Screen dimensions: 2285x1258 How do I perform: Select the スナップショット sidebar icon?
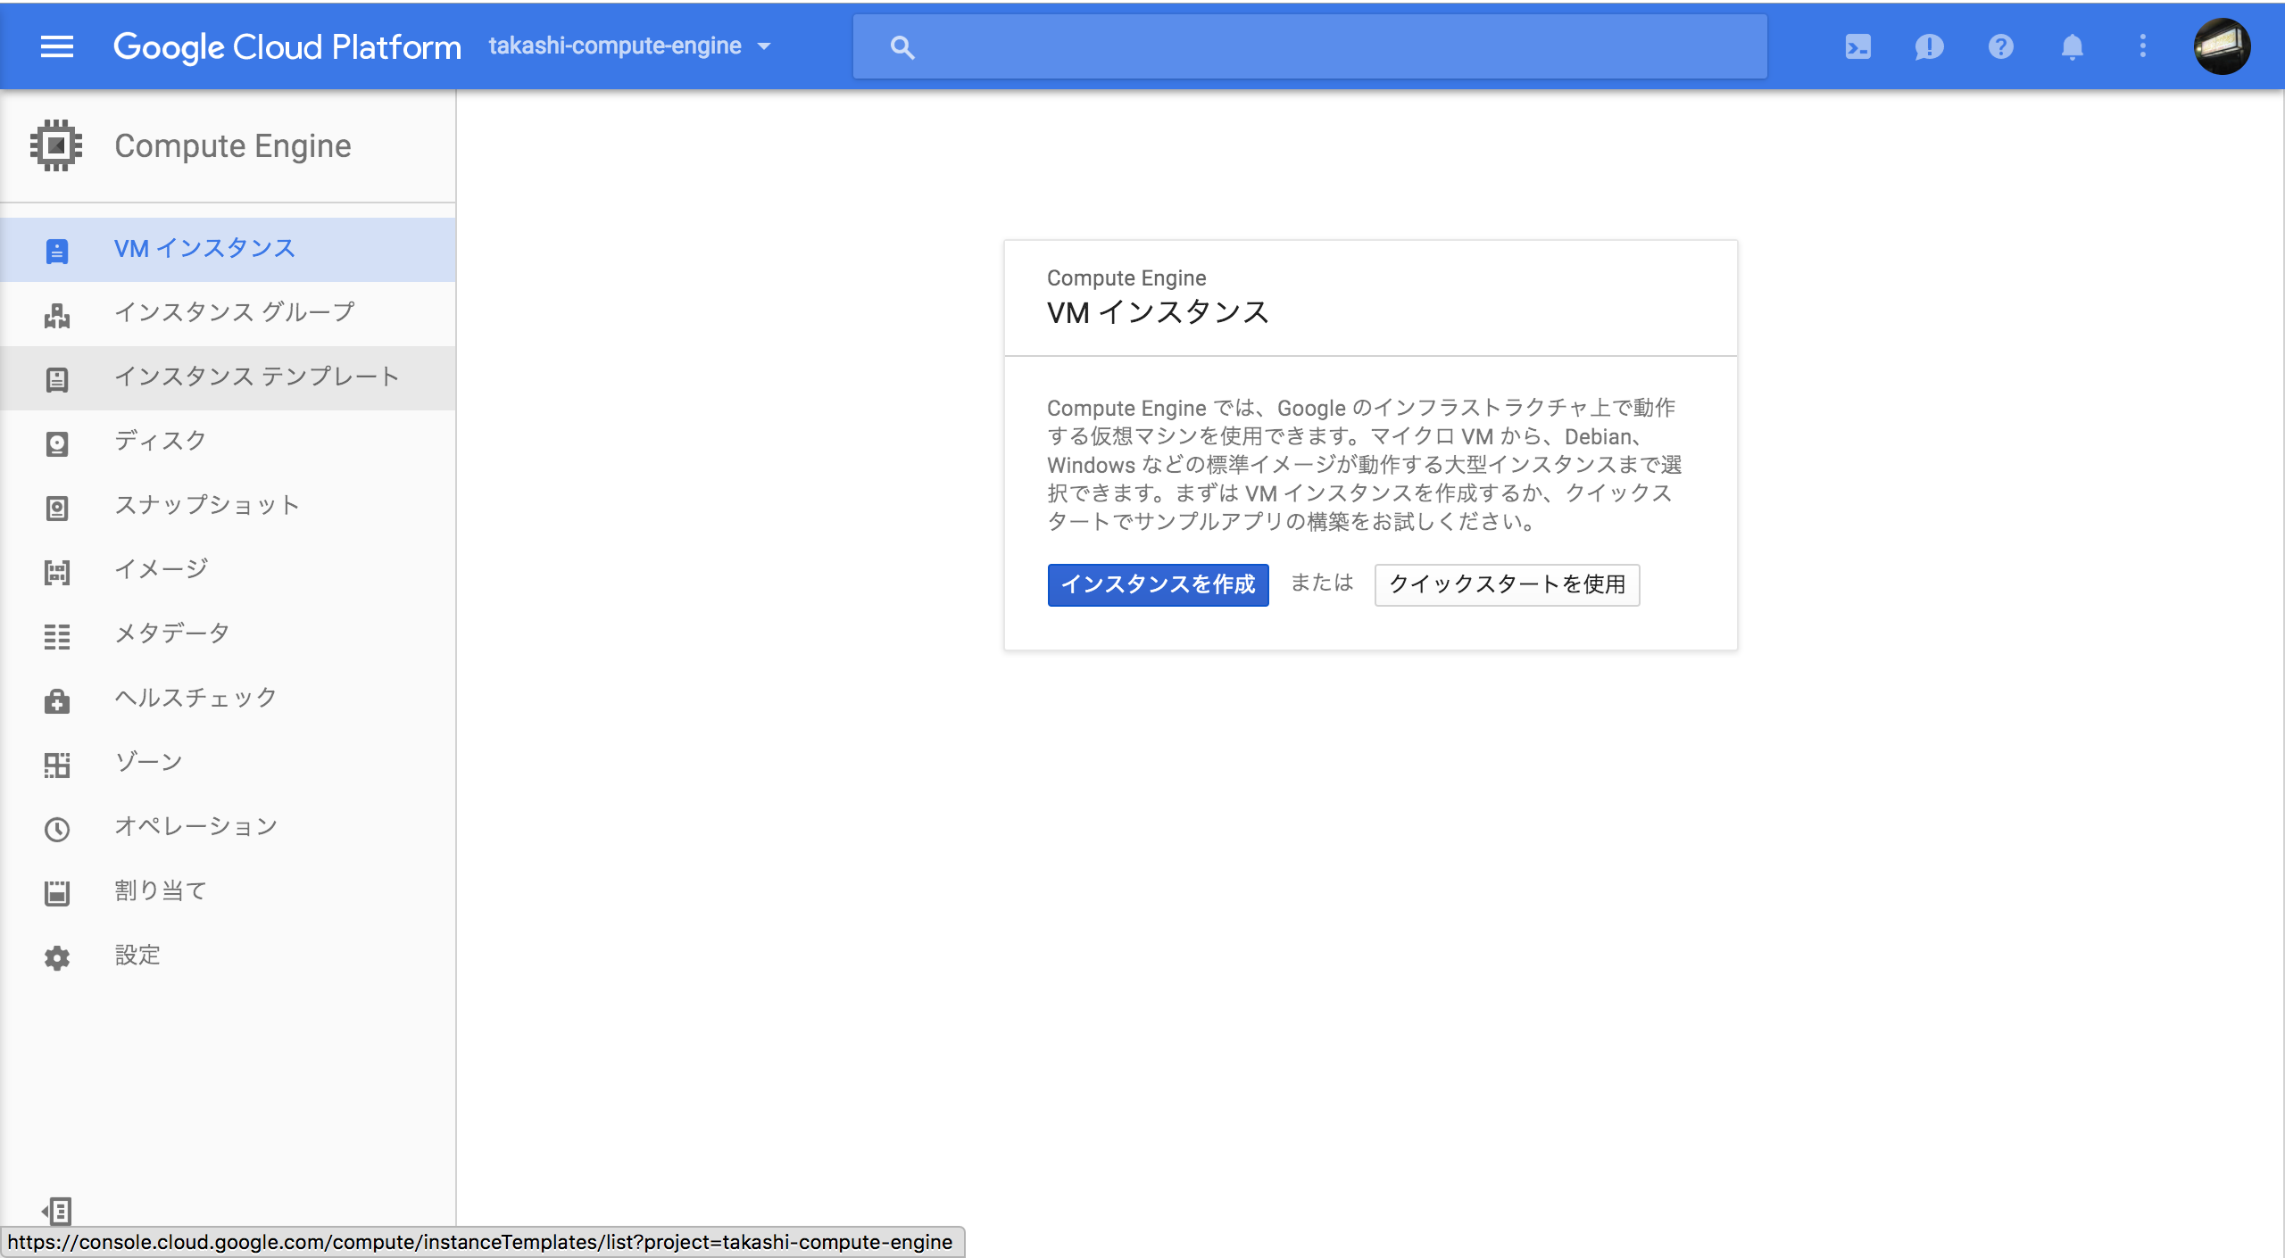tap(57, 507)
